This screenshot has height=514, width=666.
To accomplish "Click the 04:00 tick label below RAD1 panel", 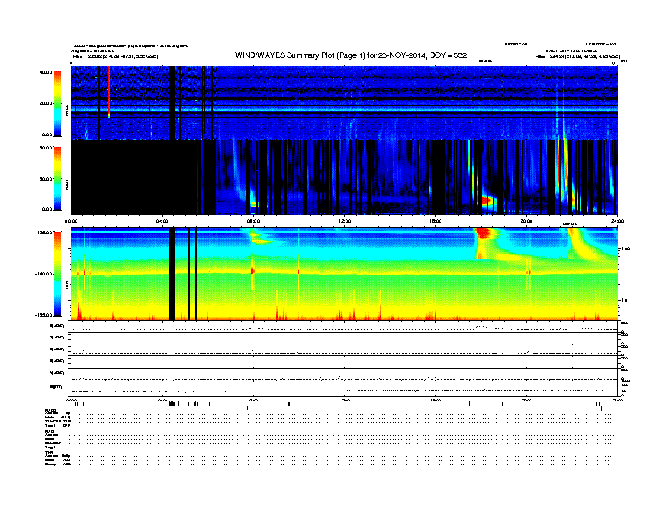I will click(x=162, y=221).
